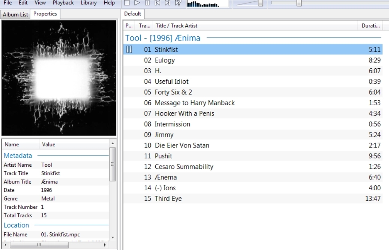
Task: Open the View menu
Action: tap(40, 3)
